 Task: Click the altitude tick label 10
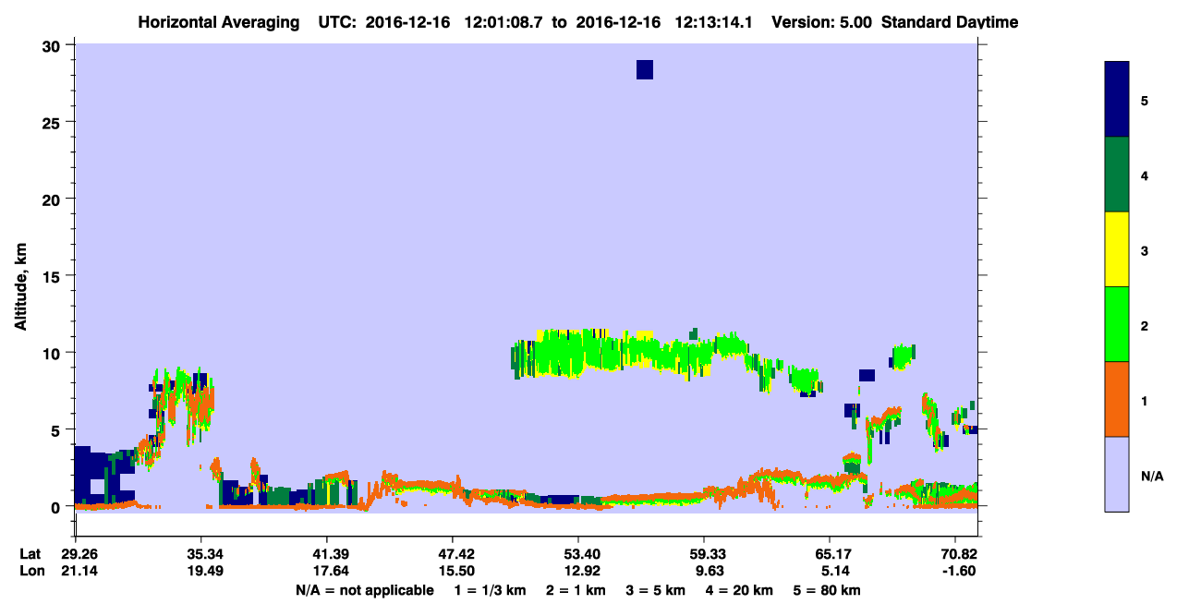coord(54,353)
